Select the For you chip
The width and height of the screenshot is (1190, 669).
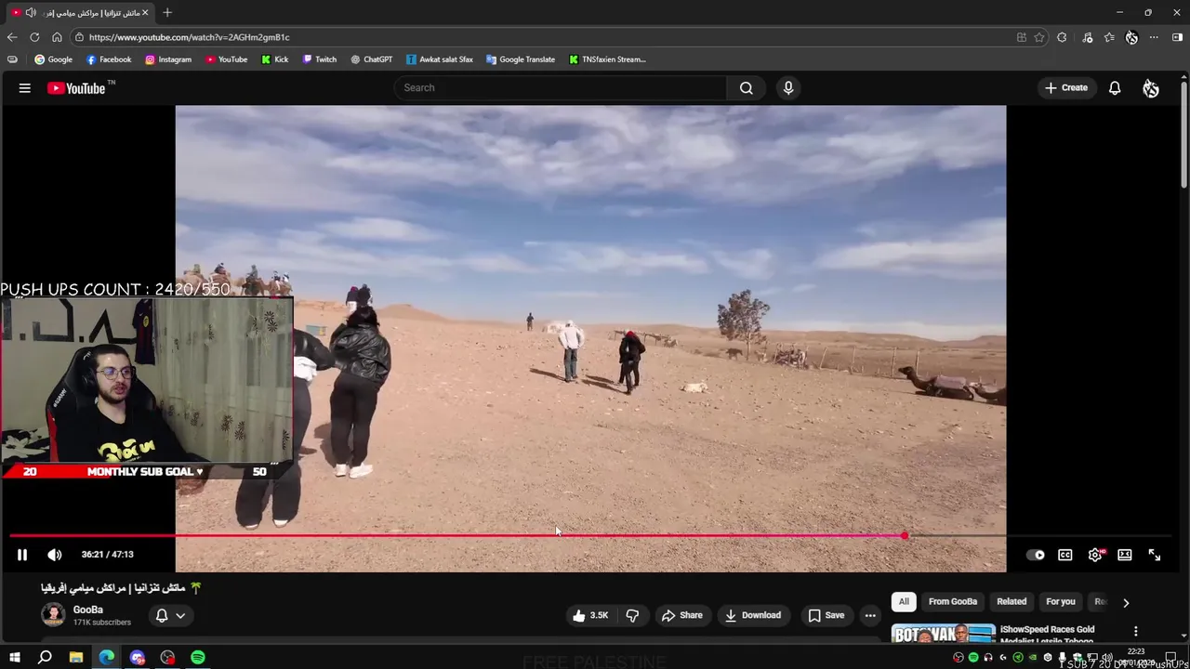(1061, 601)
